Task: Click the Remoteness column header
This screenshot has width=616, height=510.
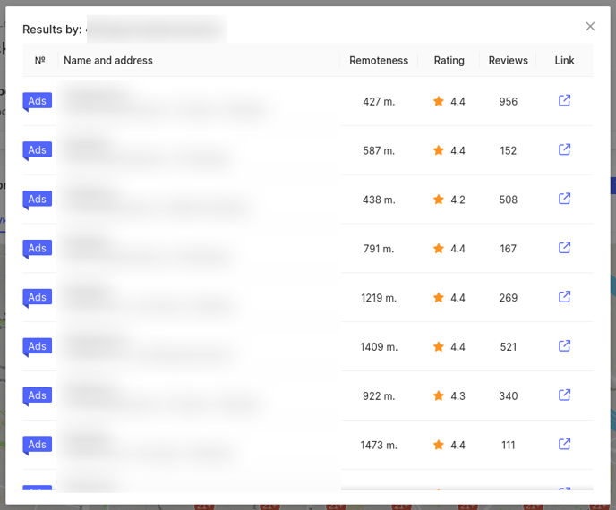Action: (x=378, y=61)
